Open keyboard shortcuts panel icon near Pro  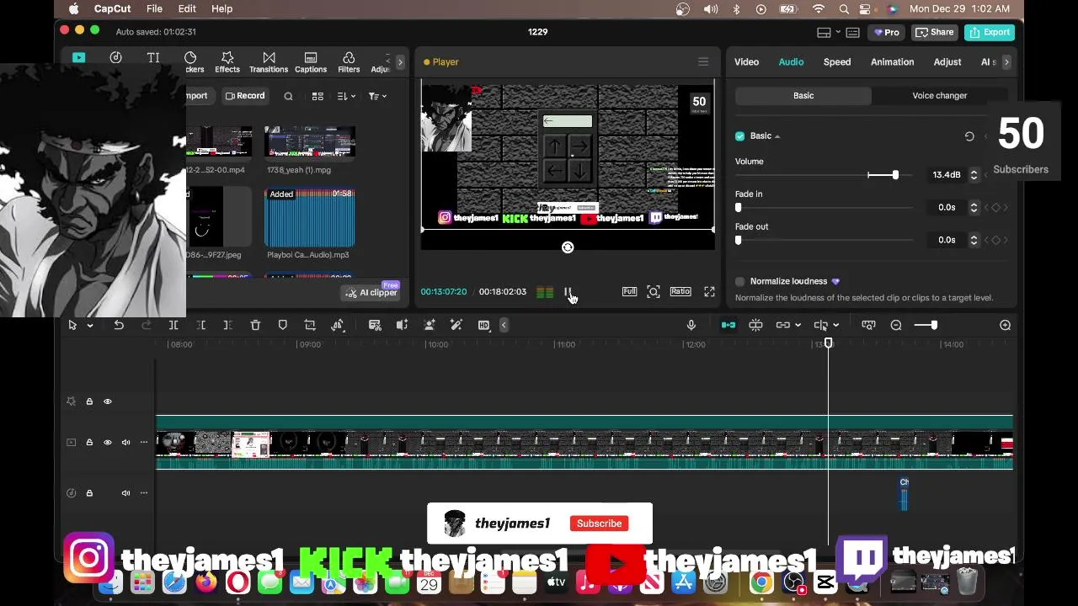click(852, 32)
